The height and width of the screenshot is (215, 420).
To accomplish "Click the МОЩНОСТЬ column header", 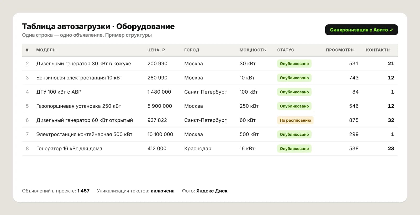I will pyautogui.click(x=253, y=50).
